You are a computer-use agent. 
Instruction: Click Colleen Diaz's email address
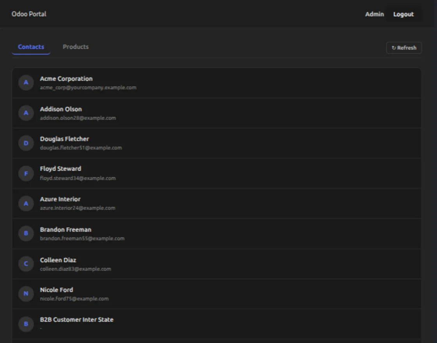75,269
